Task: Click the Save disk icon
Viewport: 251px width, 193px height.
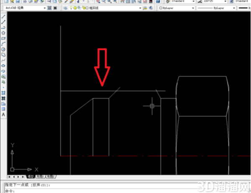Action: click(x=18, y=1)
